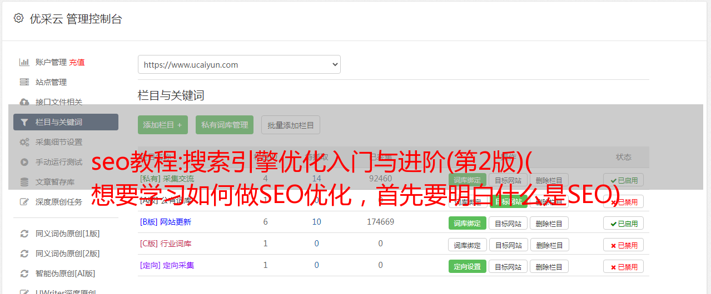The width and height of the screenshot is (711, 294).
Task: Open 私有词库管理
Action: pos(225,125)
